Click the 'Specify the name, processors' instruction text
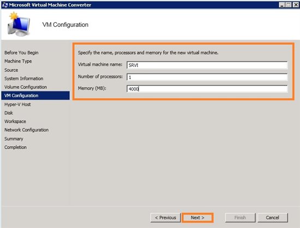Viewport: 300px width, 228px height. coord(148,52)
